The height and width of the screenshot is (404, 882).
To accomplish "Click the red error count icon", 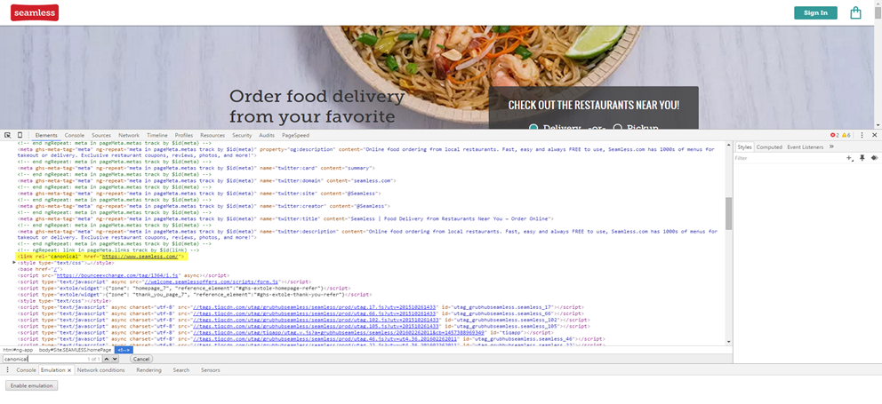I will [x=834, y=136].
